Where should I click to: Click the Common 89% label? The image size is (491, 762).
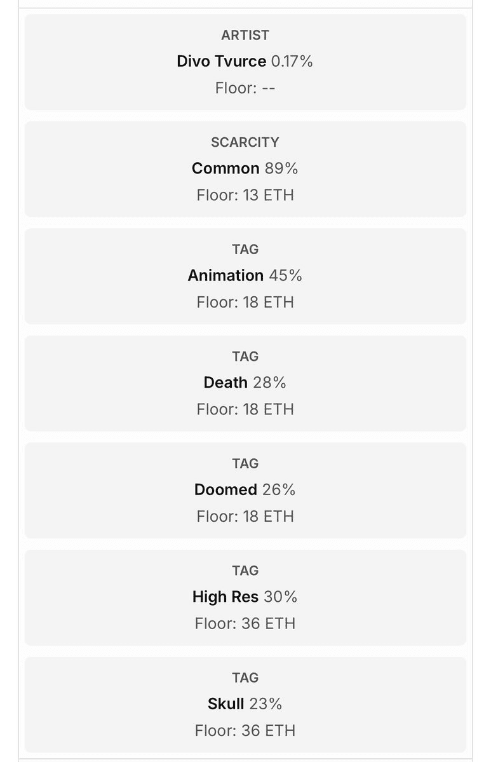point(245,168)
